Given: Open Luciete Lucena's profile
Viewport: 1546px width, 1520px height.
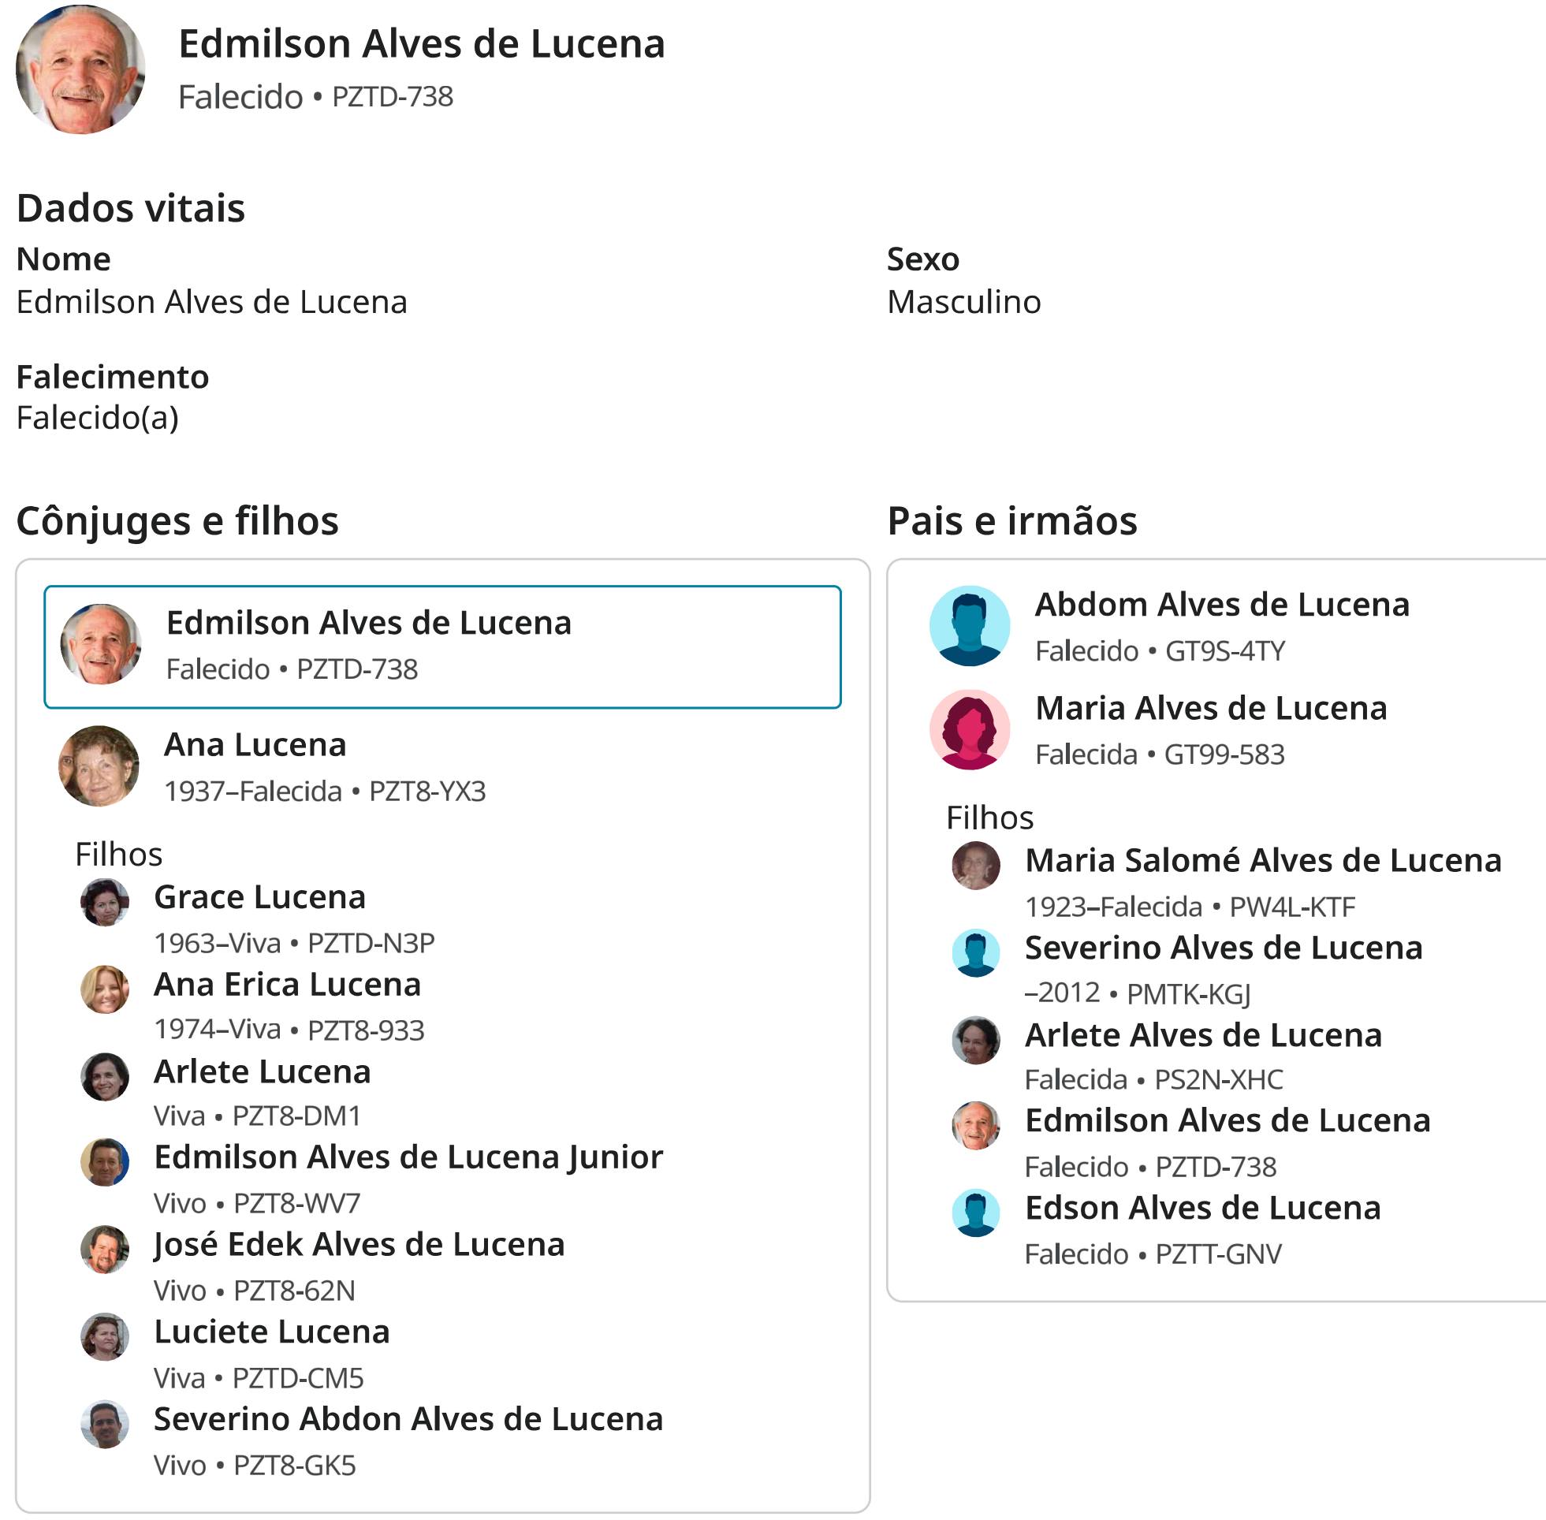Looking at the screenshot, I should (x=271, y=1332).
